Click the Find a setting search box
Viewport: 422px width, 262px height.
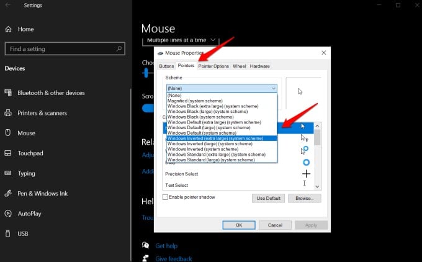point(65,49)
